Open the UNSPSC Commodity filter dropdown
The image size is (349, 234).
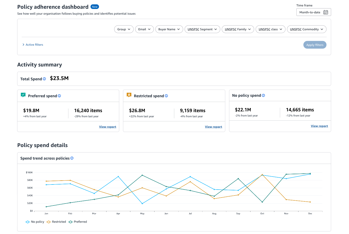(x=307, y=29)
